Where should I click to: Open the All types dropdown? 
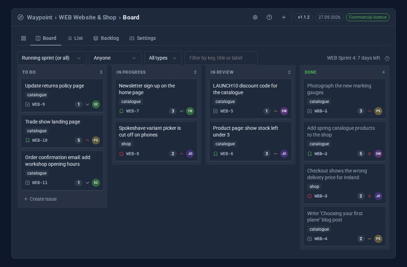pos(163,58)
